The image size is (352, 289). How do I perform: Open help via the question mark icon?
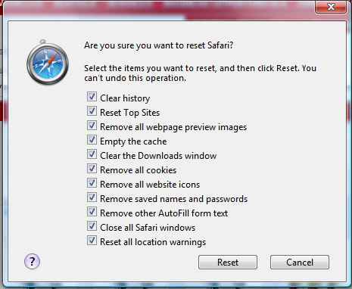[32, 262]
